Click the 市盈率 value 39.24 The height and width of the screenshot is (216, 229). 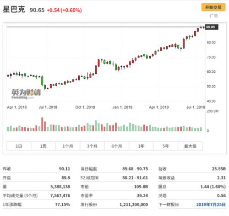[x=142, y=195]
